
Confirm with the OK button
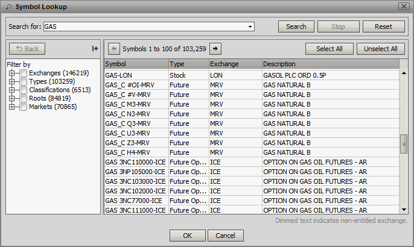pos(187,235)
